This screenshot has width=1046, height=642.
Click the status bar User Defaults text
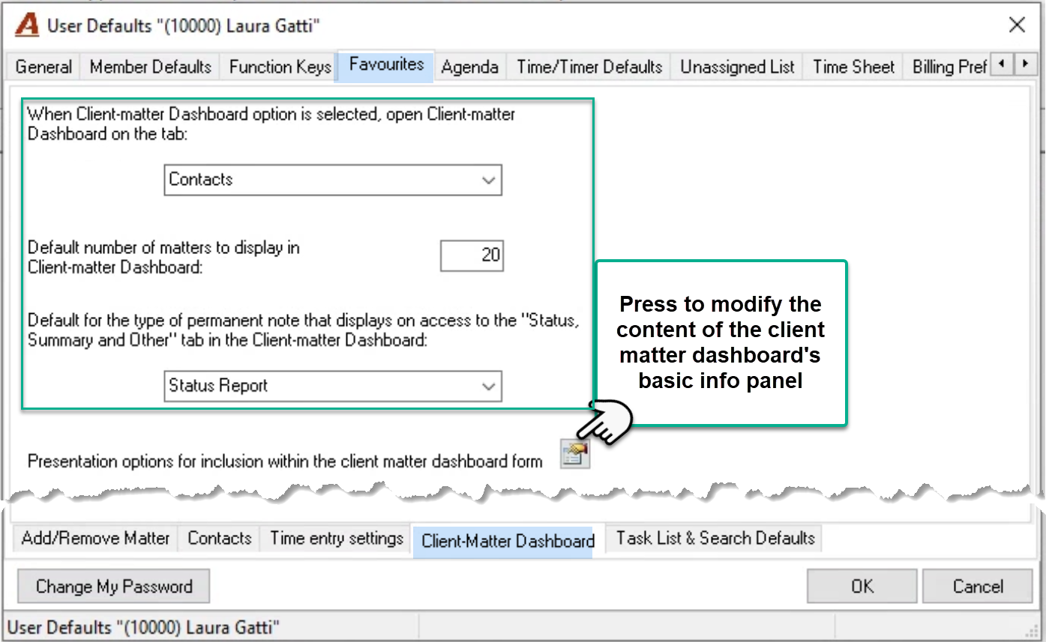coord(142,628)
